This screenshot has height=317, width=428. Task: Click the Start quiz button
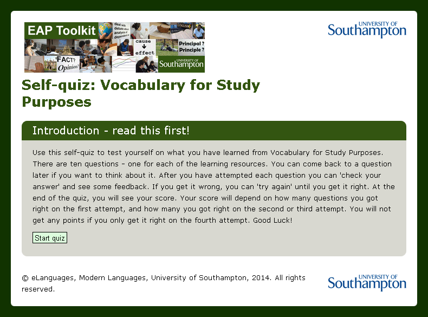click(x=50, y=238)
